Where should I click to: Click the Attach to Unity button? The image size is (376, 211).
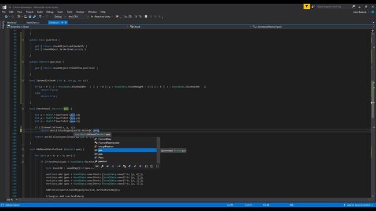[102, 16]
